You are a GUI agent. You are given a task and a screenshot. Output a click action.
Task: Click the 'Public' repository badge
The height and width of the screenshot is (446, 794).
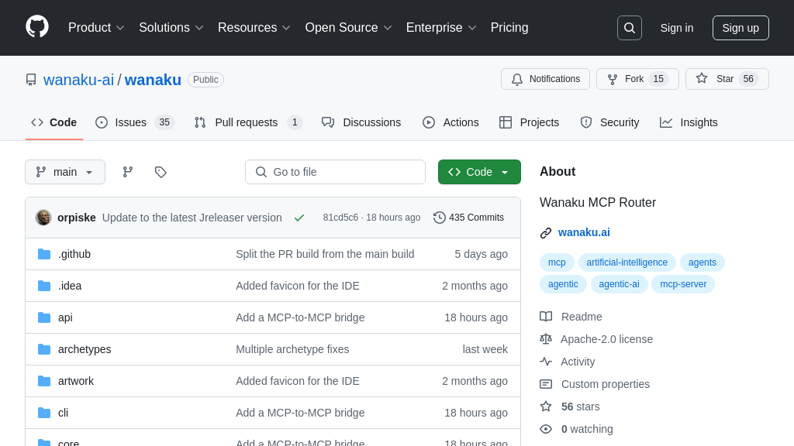[205, 80]
